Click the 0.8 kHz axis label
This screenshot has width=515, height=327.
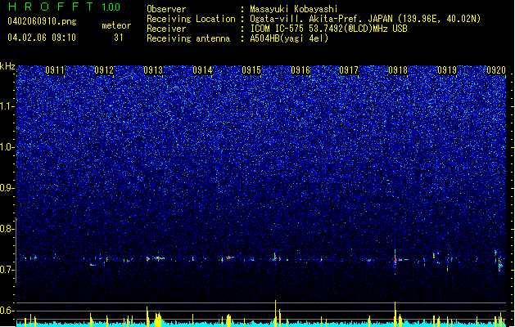pyautogui.click(x=7, y=229)
